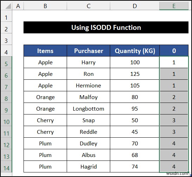Click the quantity cell 125
Screen dimensions: 192x177
point(135,74)
